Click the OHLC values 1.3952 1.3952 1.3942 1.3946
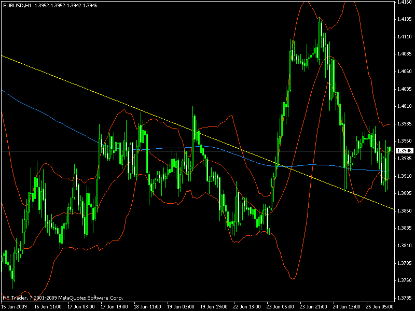This screenshot has width=415, height=311. 66,6
